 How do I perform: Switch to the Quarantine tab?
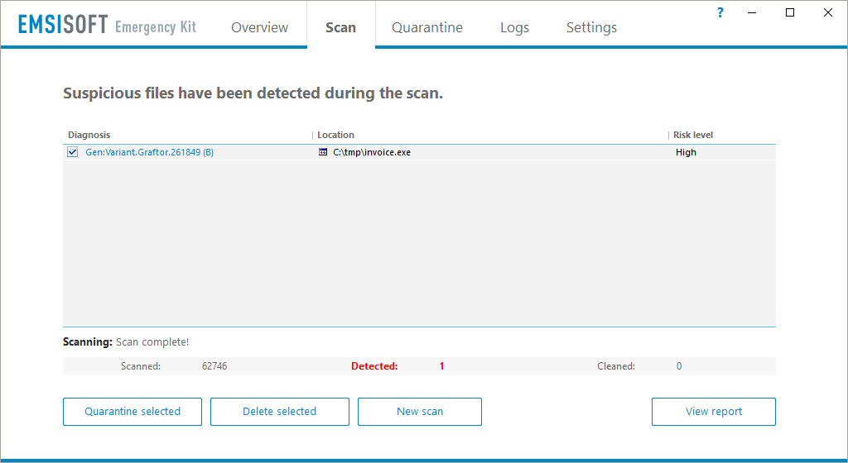click(x=427, y=27)
